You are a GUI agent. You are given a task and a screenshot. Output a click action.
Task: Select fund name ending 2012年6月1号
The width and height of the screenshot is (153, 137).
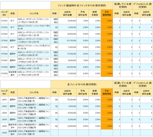[x=33, y=54]
